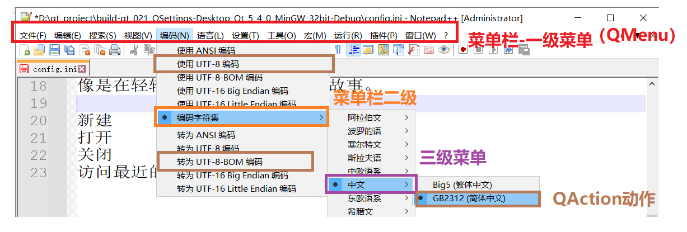Viewport: 687px width, 232px height.
Task: Open the Document Map icon
Action: 383,50
